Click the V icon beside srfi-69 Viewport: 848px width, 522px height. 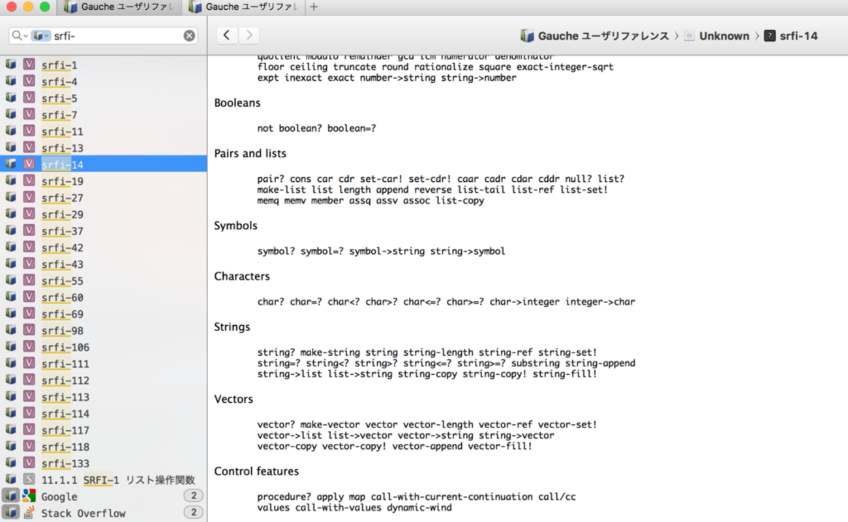click(x=29, y=313)
